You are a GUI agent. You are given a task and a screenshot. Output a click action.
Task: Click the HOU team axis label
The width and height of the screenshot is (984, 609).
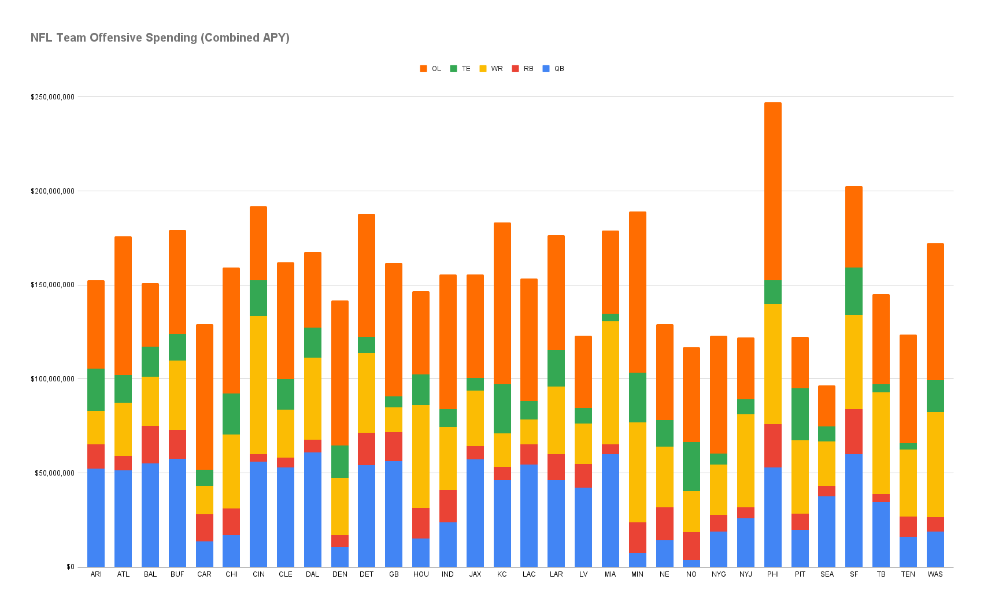coord(421,574)
